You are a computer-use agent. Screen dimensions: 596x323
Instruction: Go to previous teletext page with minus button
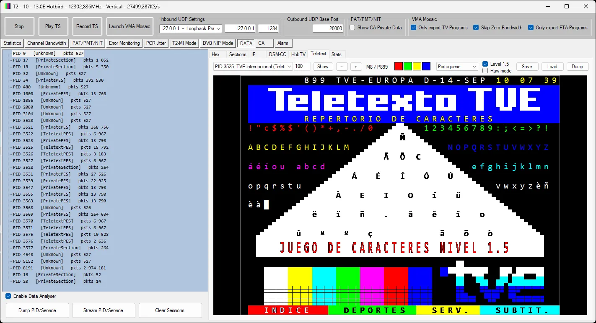[342, 67]
